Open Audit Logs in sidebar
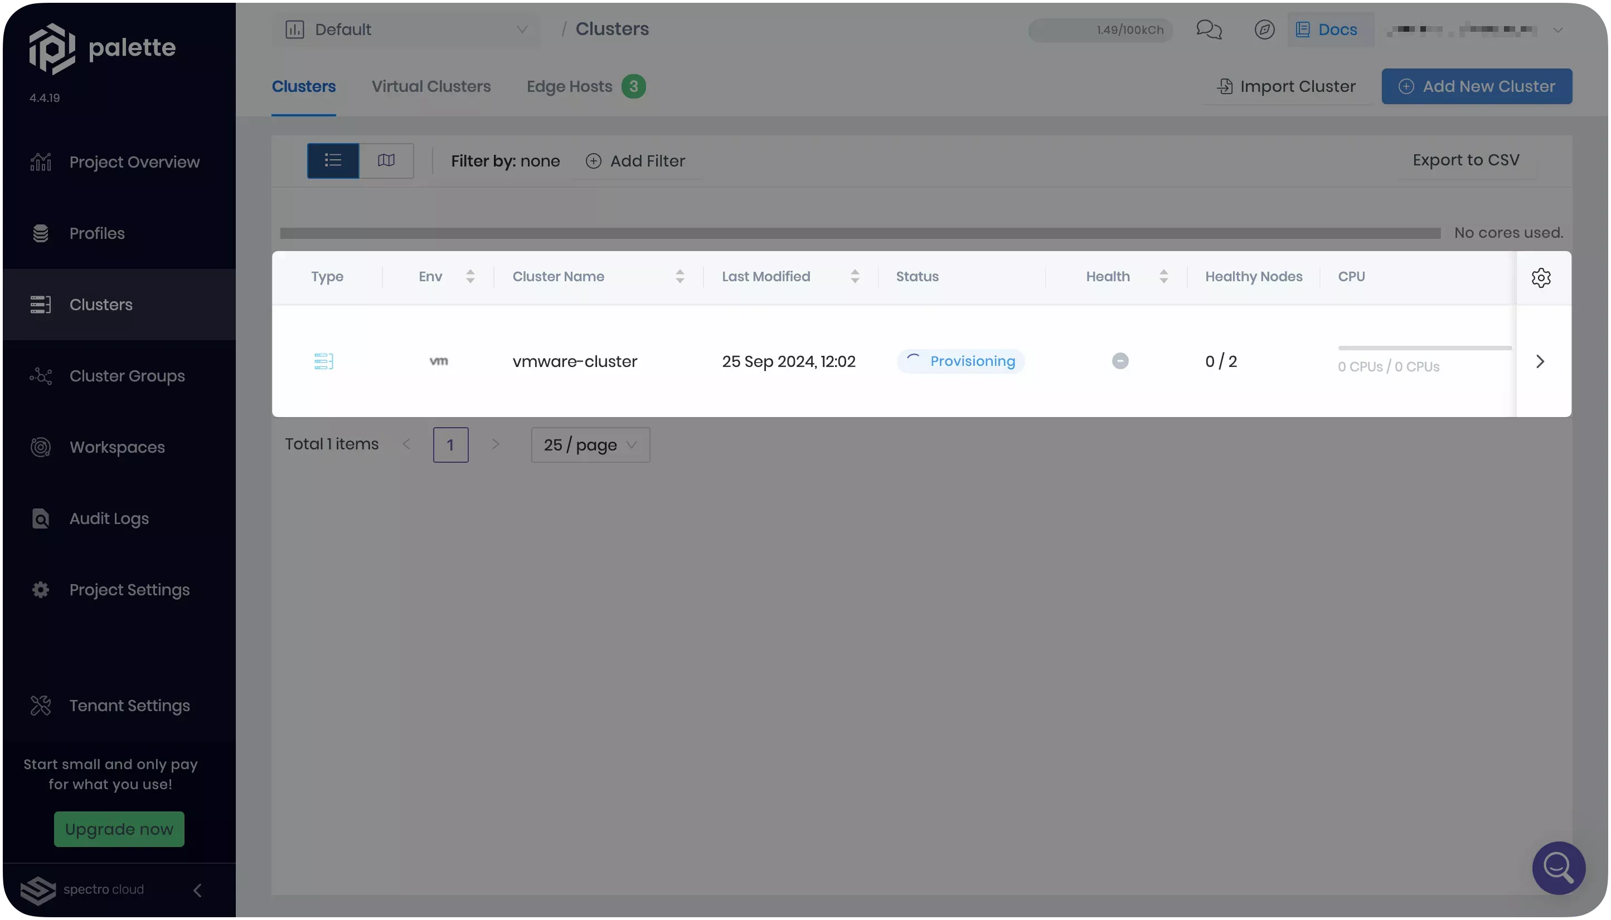 pyautogui.click(x=109, y=519)
